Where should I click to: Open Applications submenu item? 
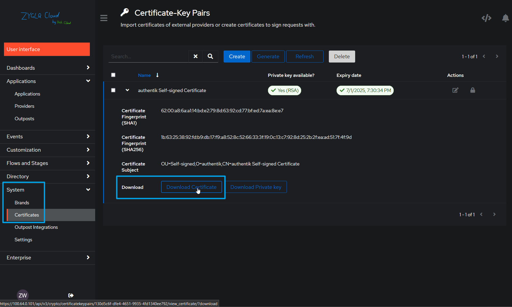[x=27, y=94]
